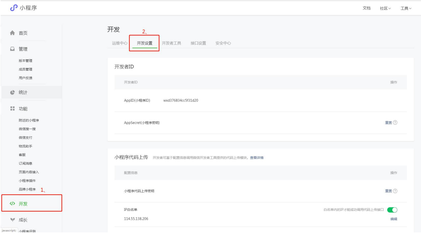Open 版本管理 in the sidebar
421x234 pixels.
point(25,61)
